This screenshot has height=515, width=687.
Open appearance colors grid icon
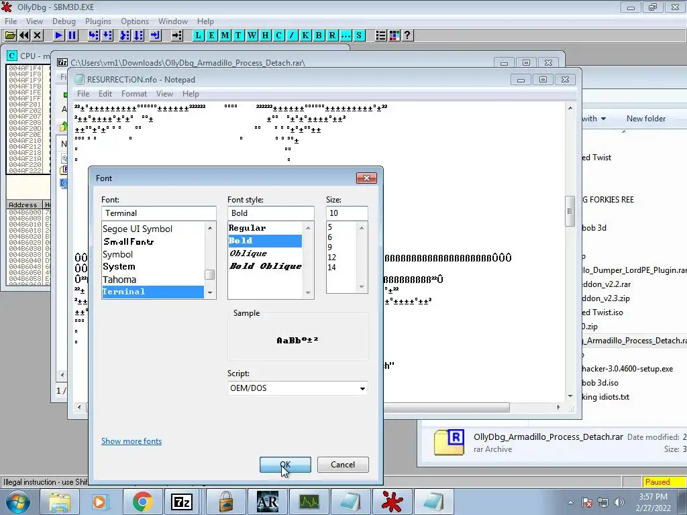click(x=394, y=36)
